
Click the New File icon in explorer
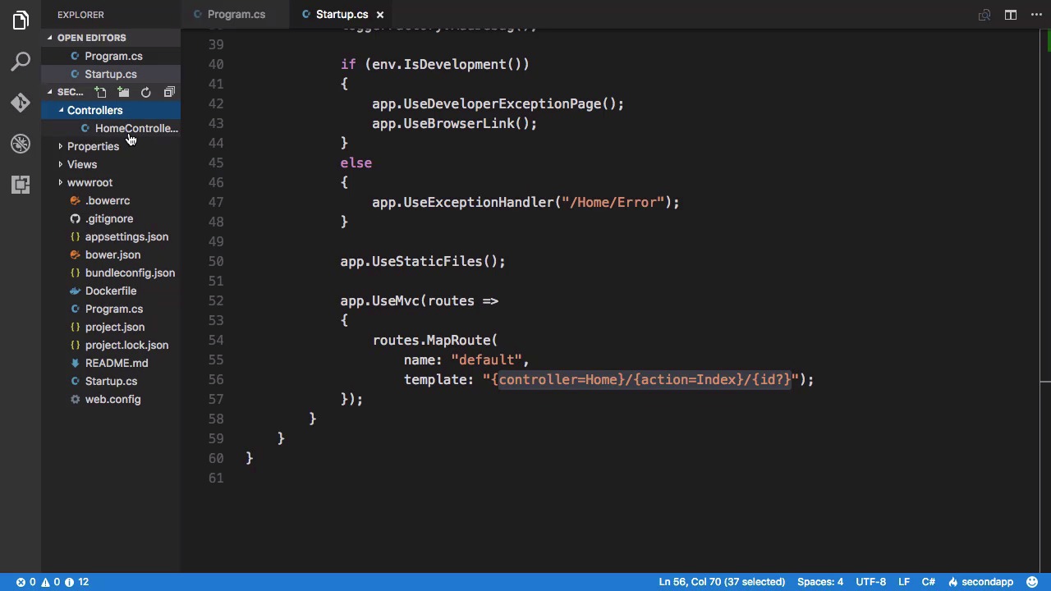point(100,92)
